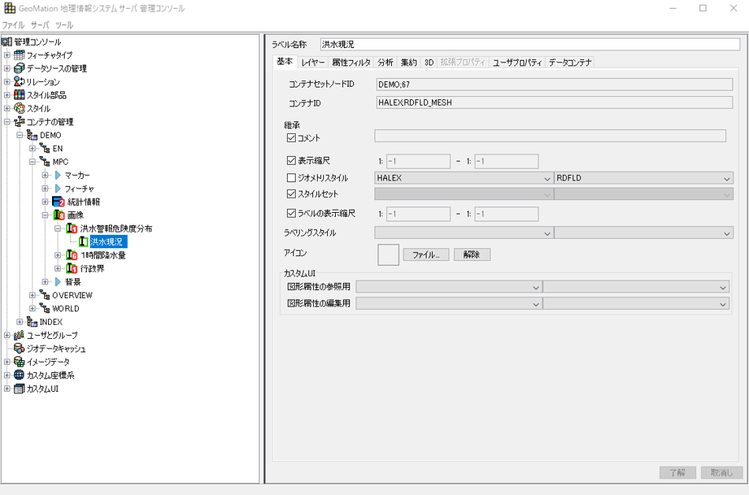Click the 洪水警報危険度分布 layer icon
This screenshot has height=495, width=749.
[x=72, y=229]
